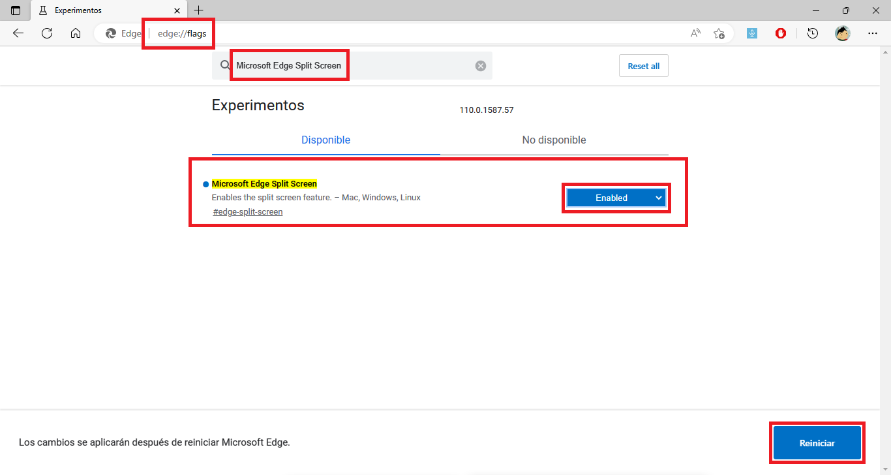Go back with the arrow button

tap(18, 33)
